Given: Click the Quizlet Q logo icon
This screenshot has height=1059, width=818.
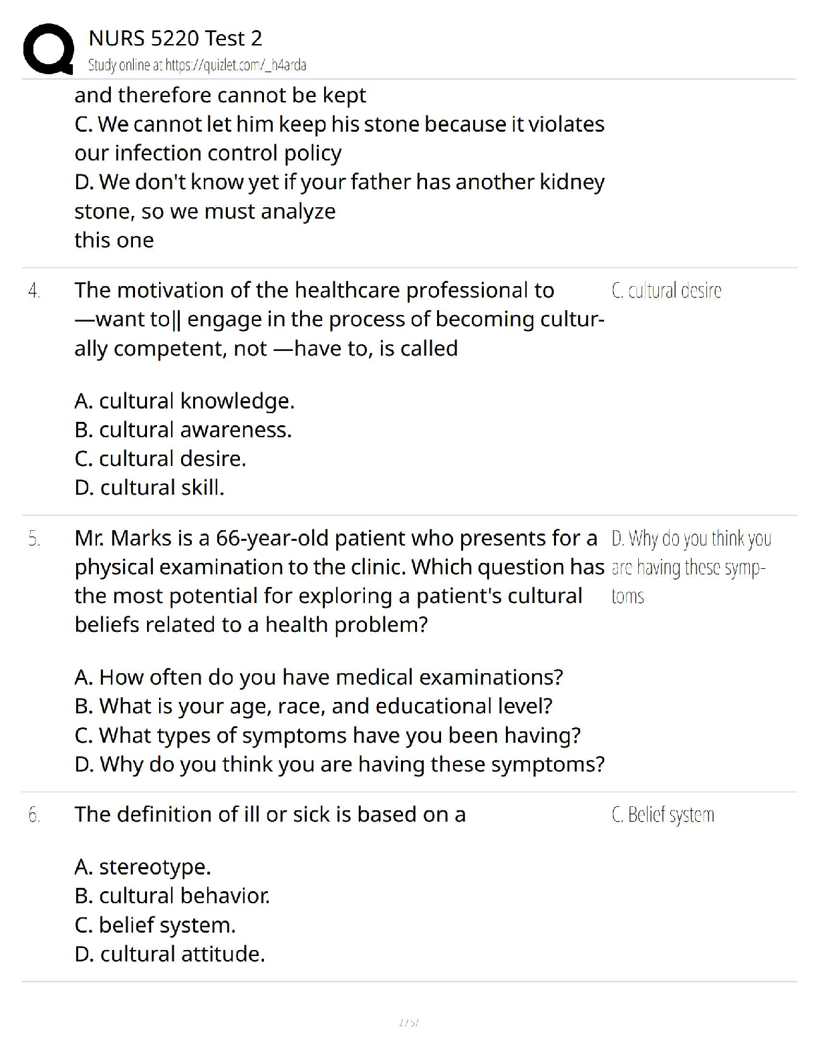Looking at the screenshot, I should tap(47, 49).
